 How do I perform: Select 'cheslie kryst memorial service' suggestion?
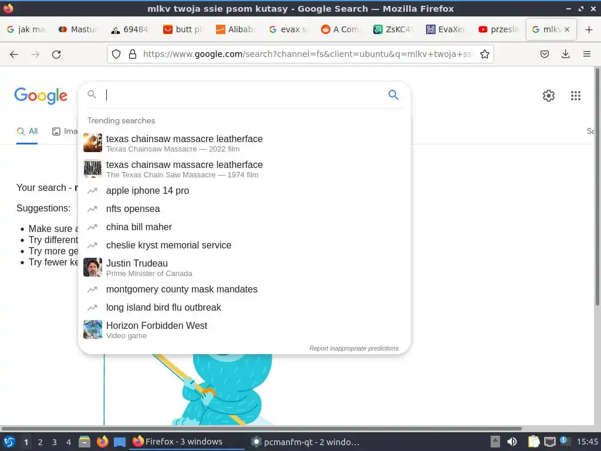(244, 245)
